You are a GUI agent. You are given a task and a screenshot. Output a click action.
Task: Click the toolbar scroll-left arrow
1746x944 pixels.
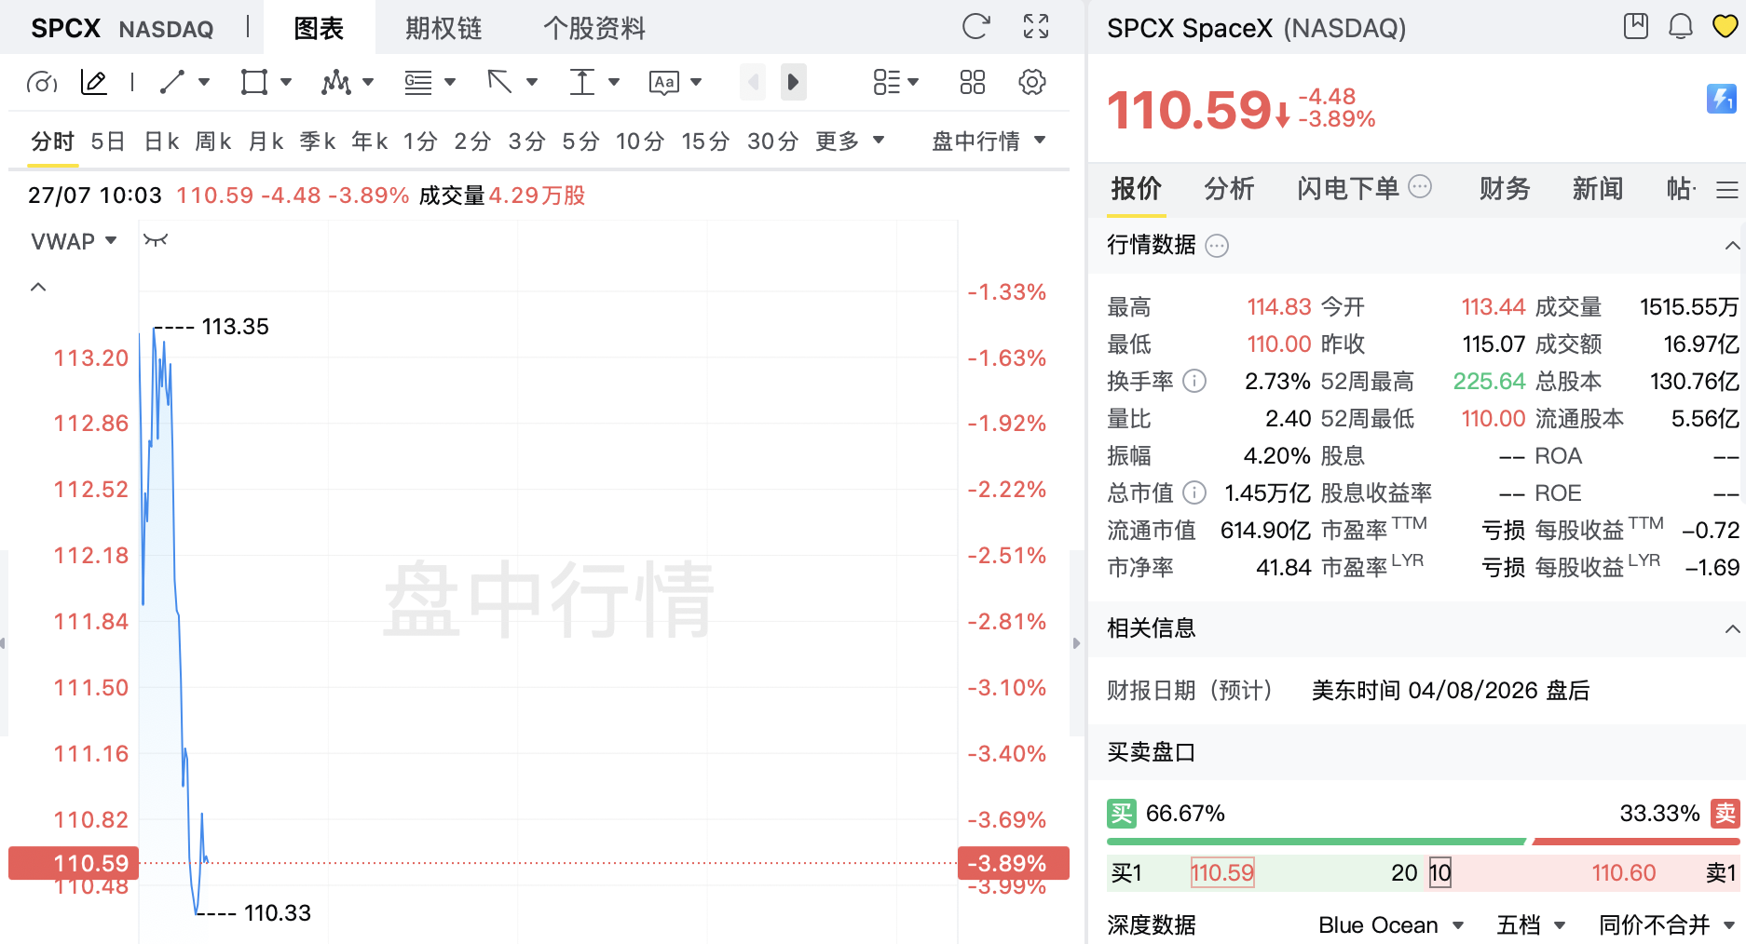(x=753, y=82)
